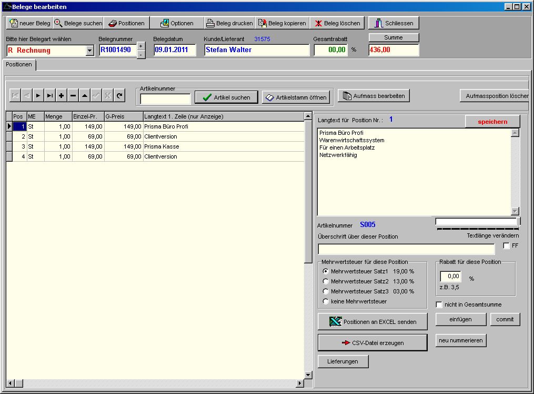This screenshot has height=394, width=534.
Task: Save long text with speichern
Action: (492, 122)
